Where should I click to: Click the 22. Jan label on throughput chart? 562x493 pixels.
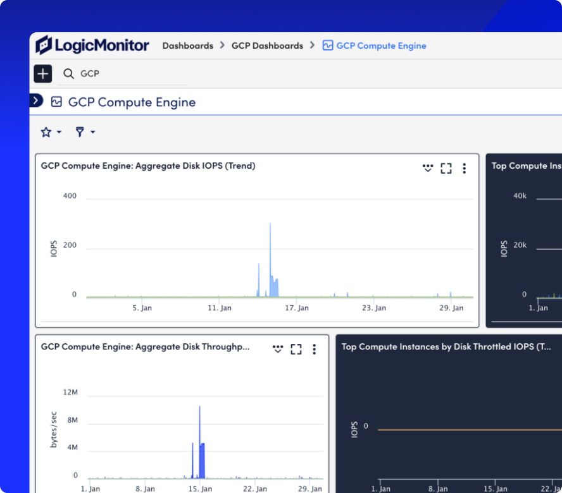point(255,489)
